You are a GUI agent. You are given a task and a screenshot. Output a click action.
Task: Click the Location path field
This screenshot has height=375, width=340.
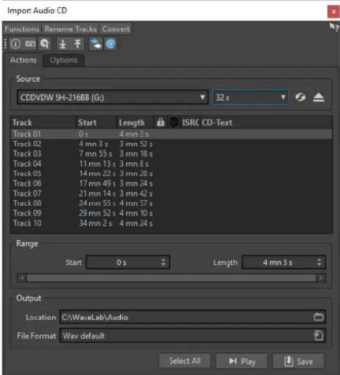pyautogui.click(x=192, y=317)
